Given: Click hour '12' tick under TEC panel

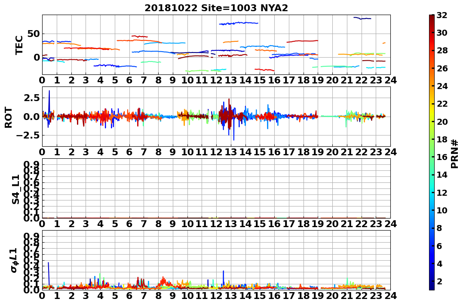Looking at the screenshot, I should 216,80.
